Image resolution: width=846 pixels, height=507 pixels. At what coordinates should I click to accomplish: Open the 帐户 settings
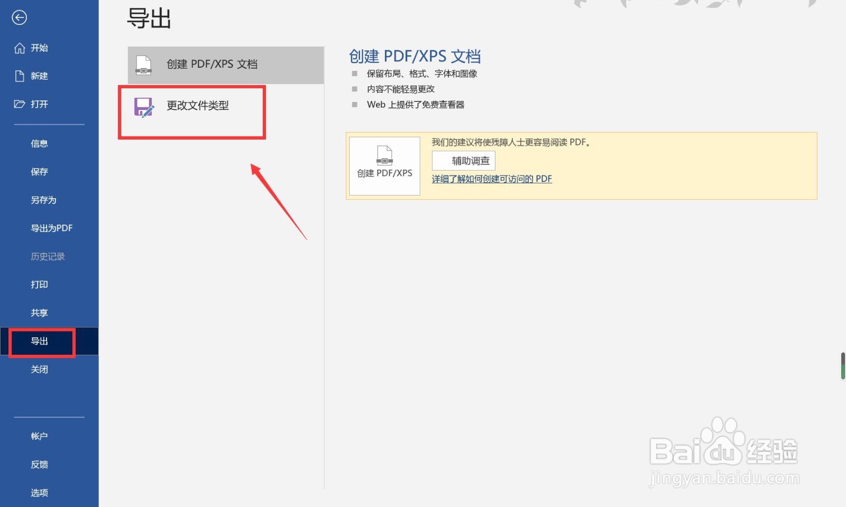(x=40, y=436)
